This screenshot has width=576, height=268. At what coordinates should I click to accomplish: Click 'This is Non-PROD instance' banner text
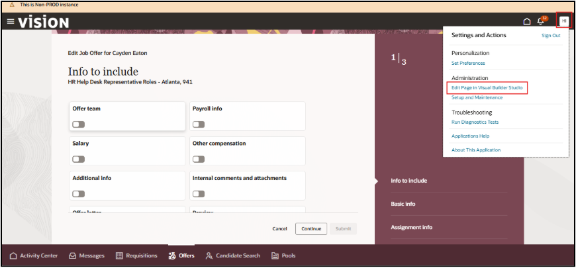click(x=49, y=5)
